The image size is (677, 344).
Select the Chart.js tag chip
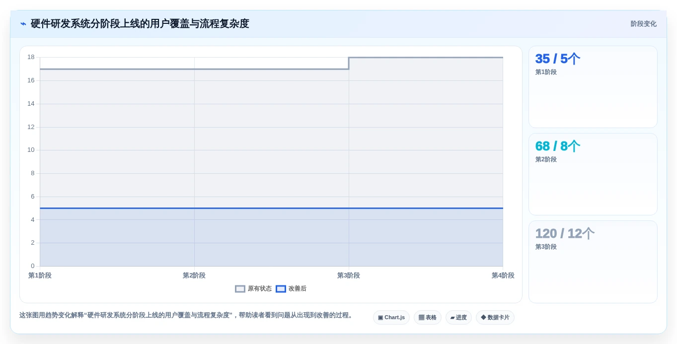391,318
